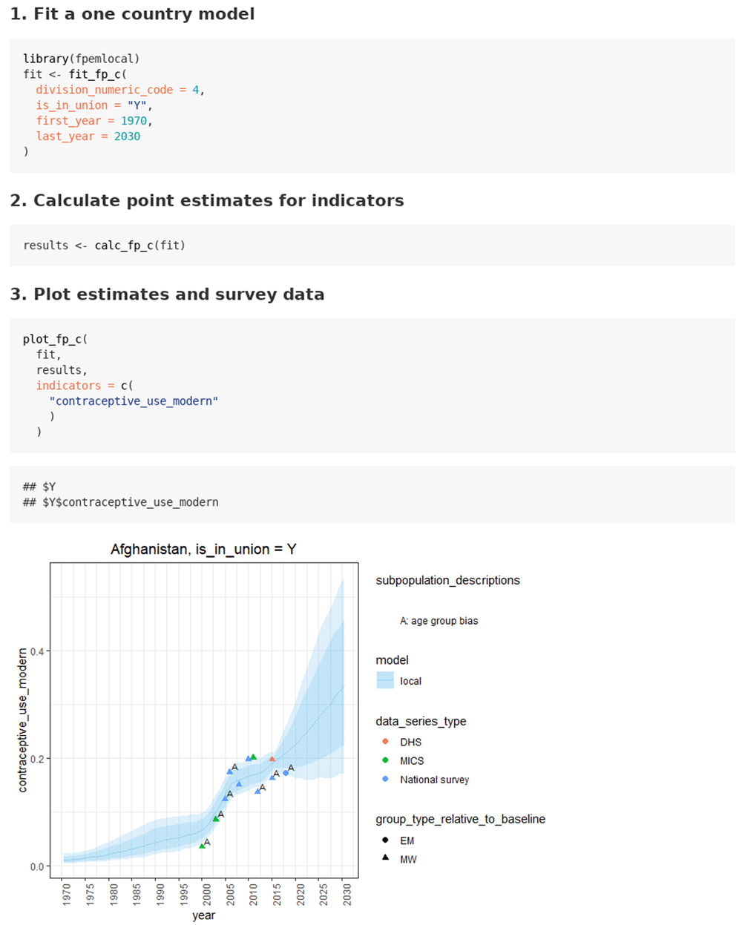Click the local model blue swatch
742x925 pixels.
pyautogui.click(x=385, y=680)
